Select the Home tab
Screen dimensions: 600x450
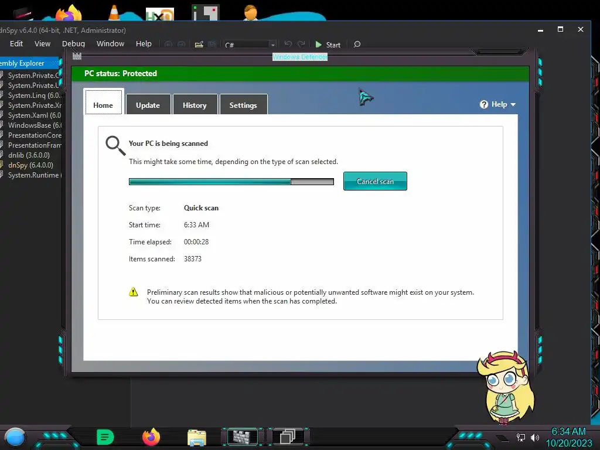(x=103, y=103)
